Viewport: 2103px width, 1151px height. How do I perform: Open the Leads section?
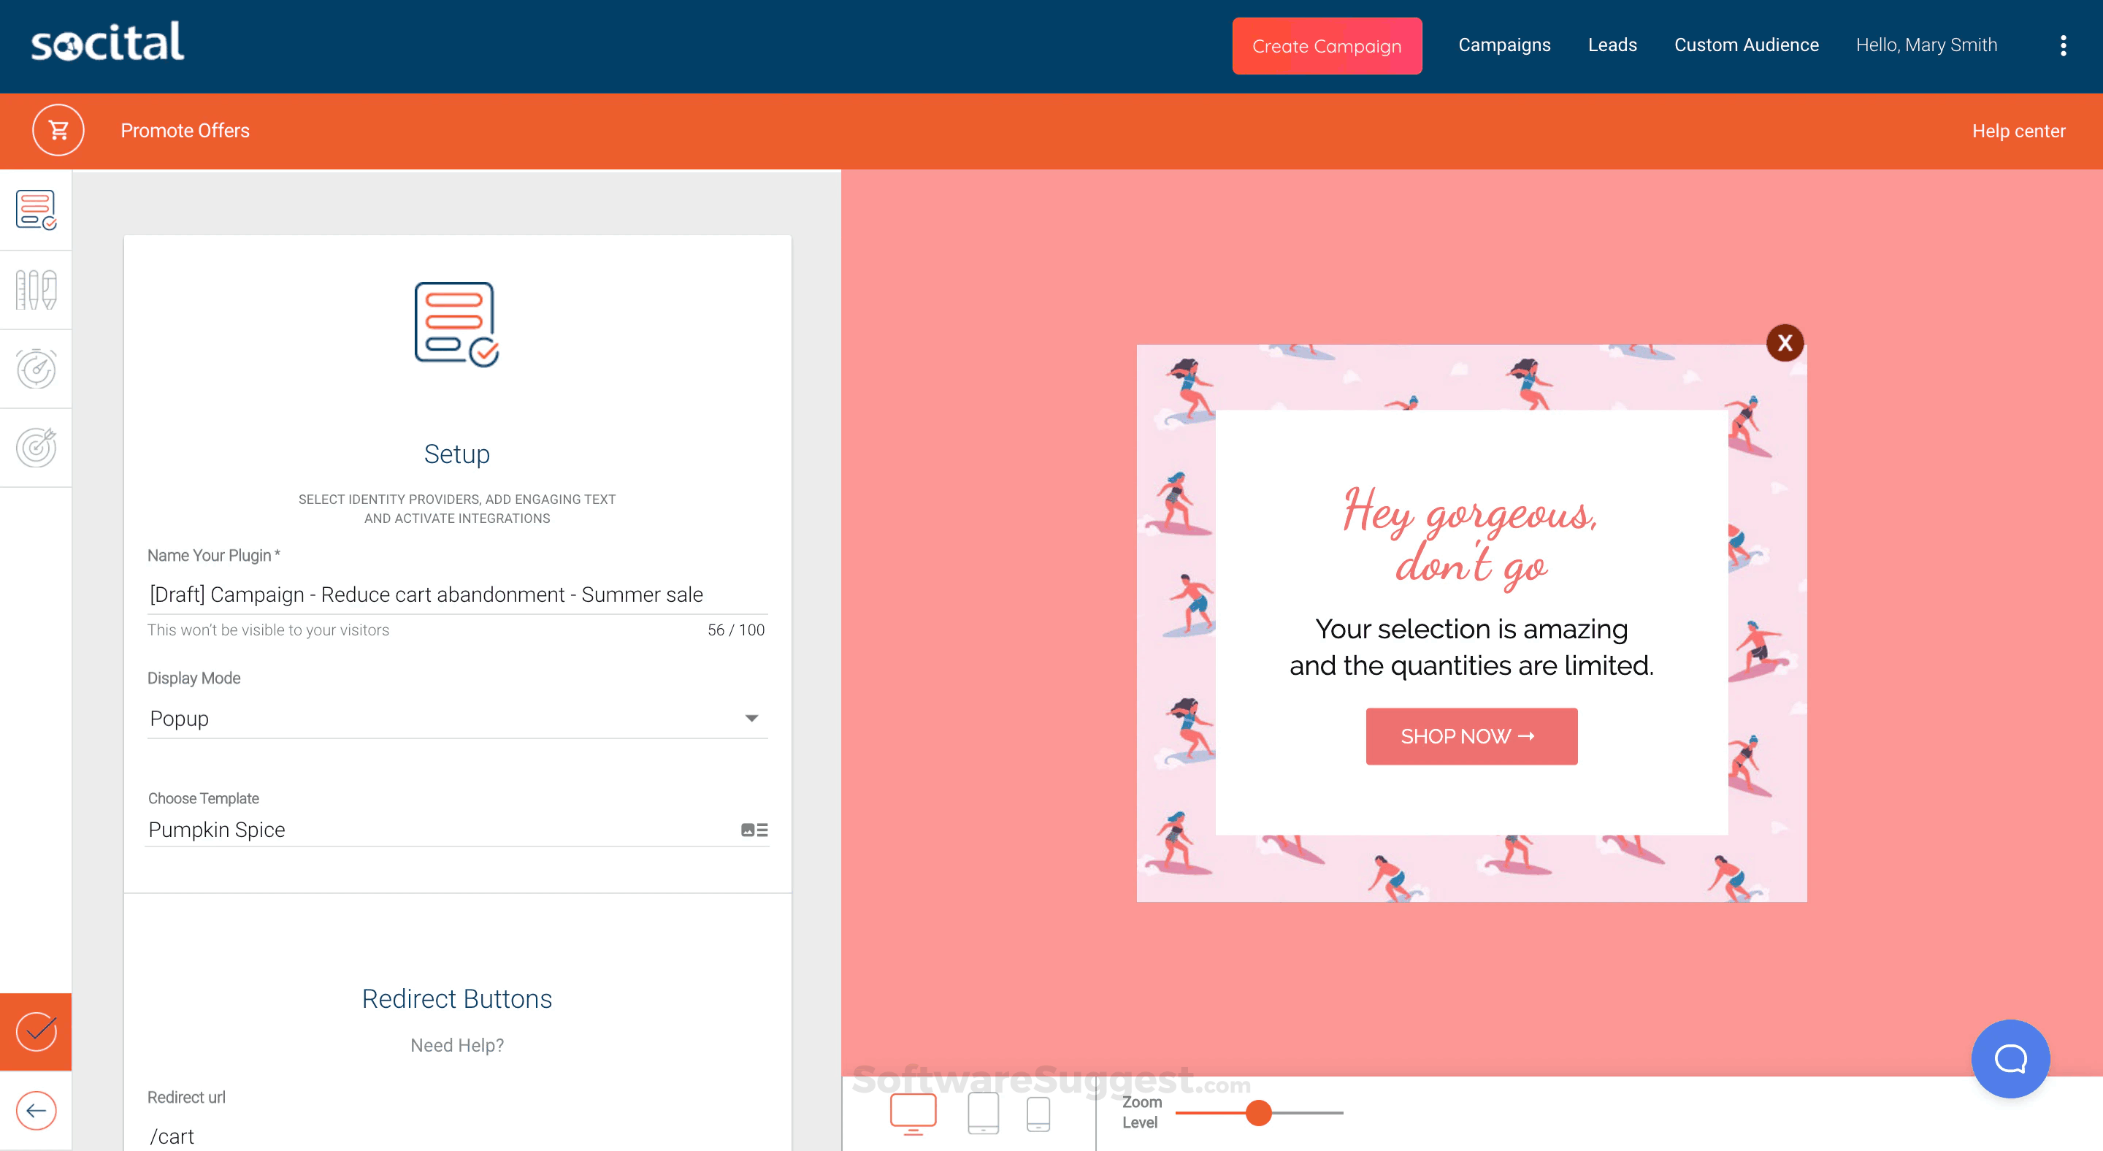(1612, 45)
